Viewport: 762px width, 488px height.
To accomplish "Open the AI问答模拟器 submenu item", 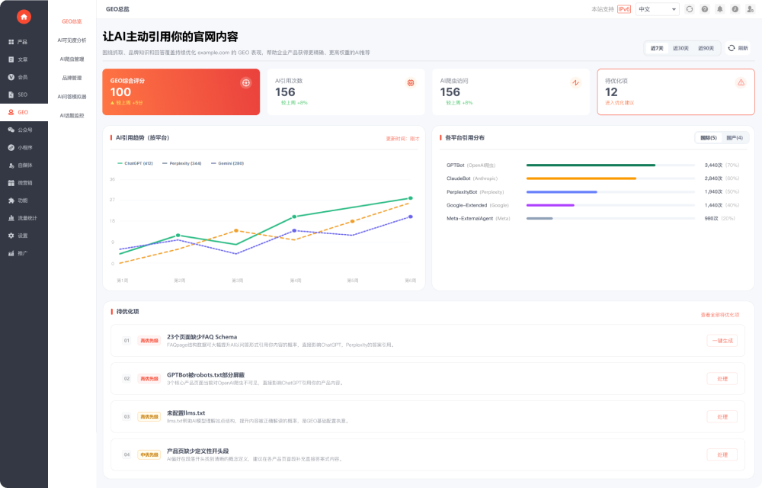I will (72, 97).
